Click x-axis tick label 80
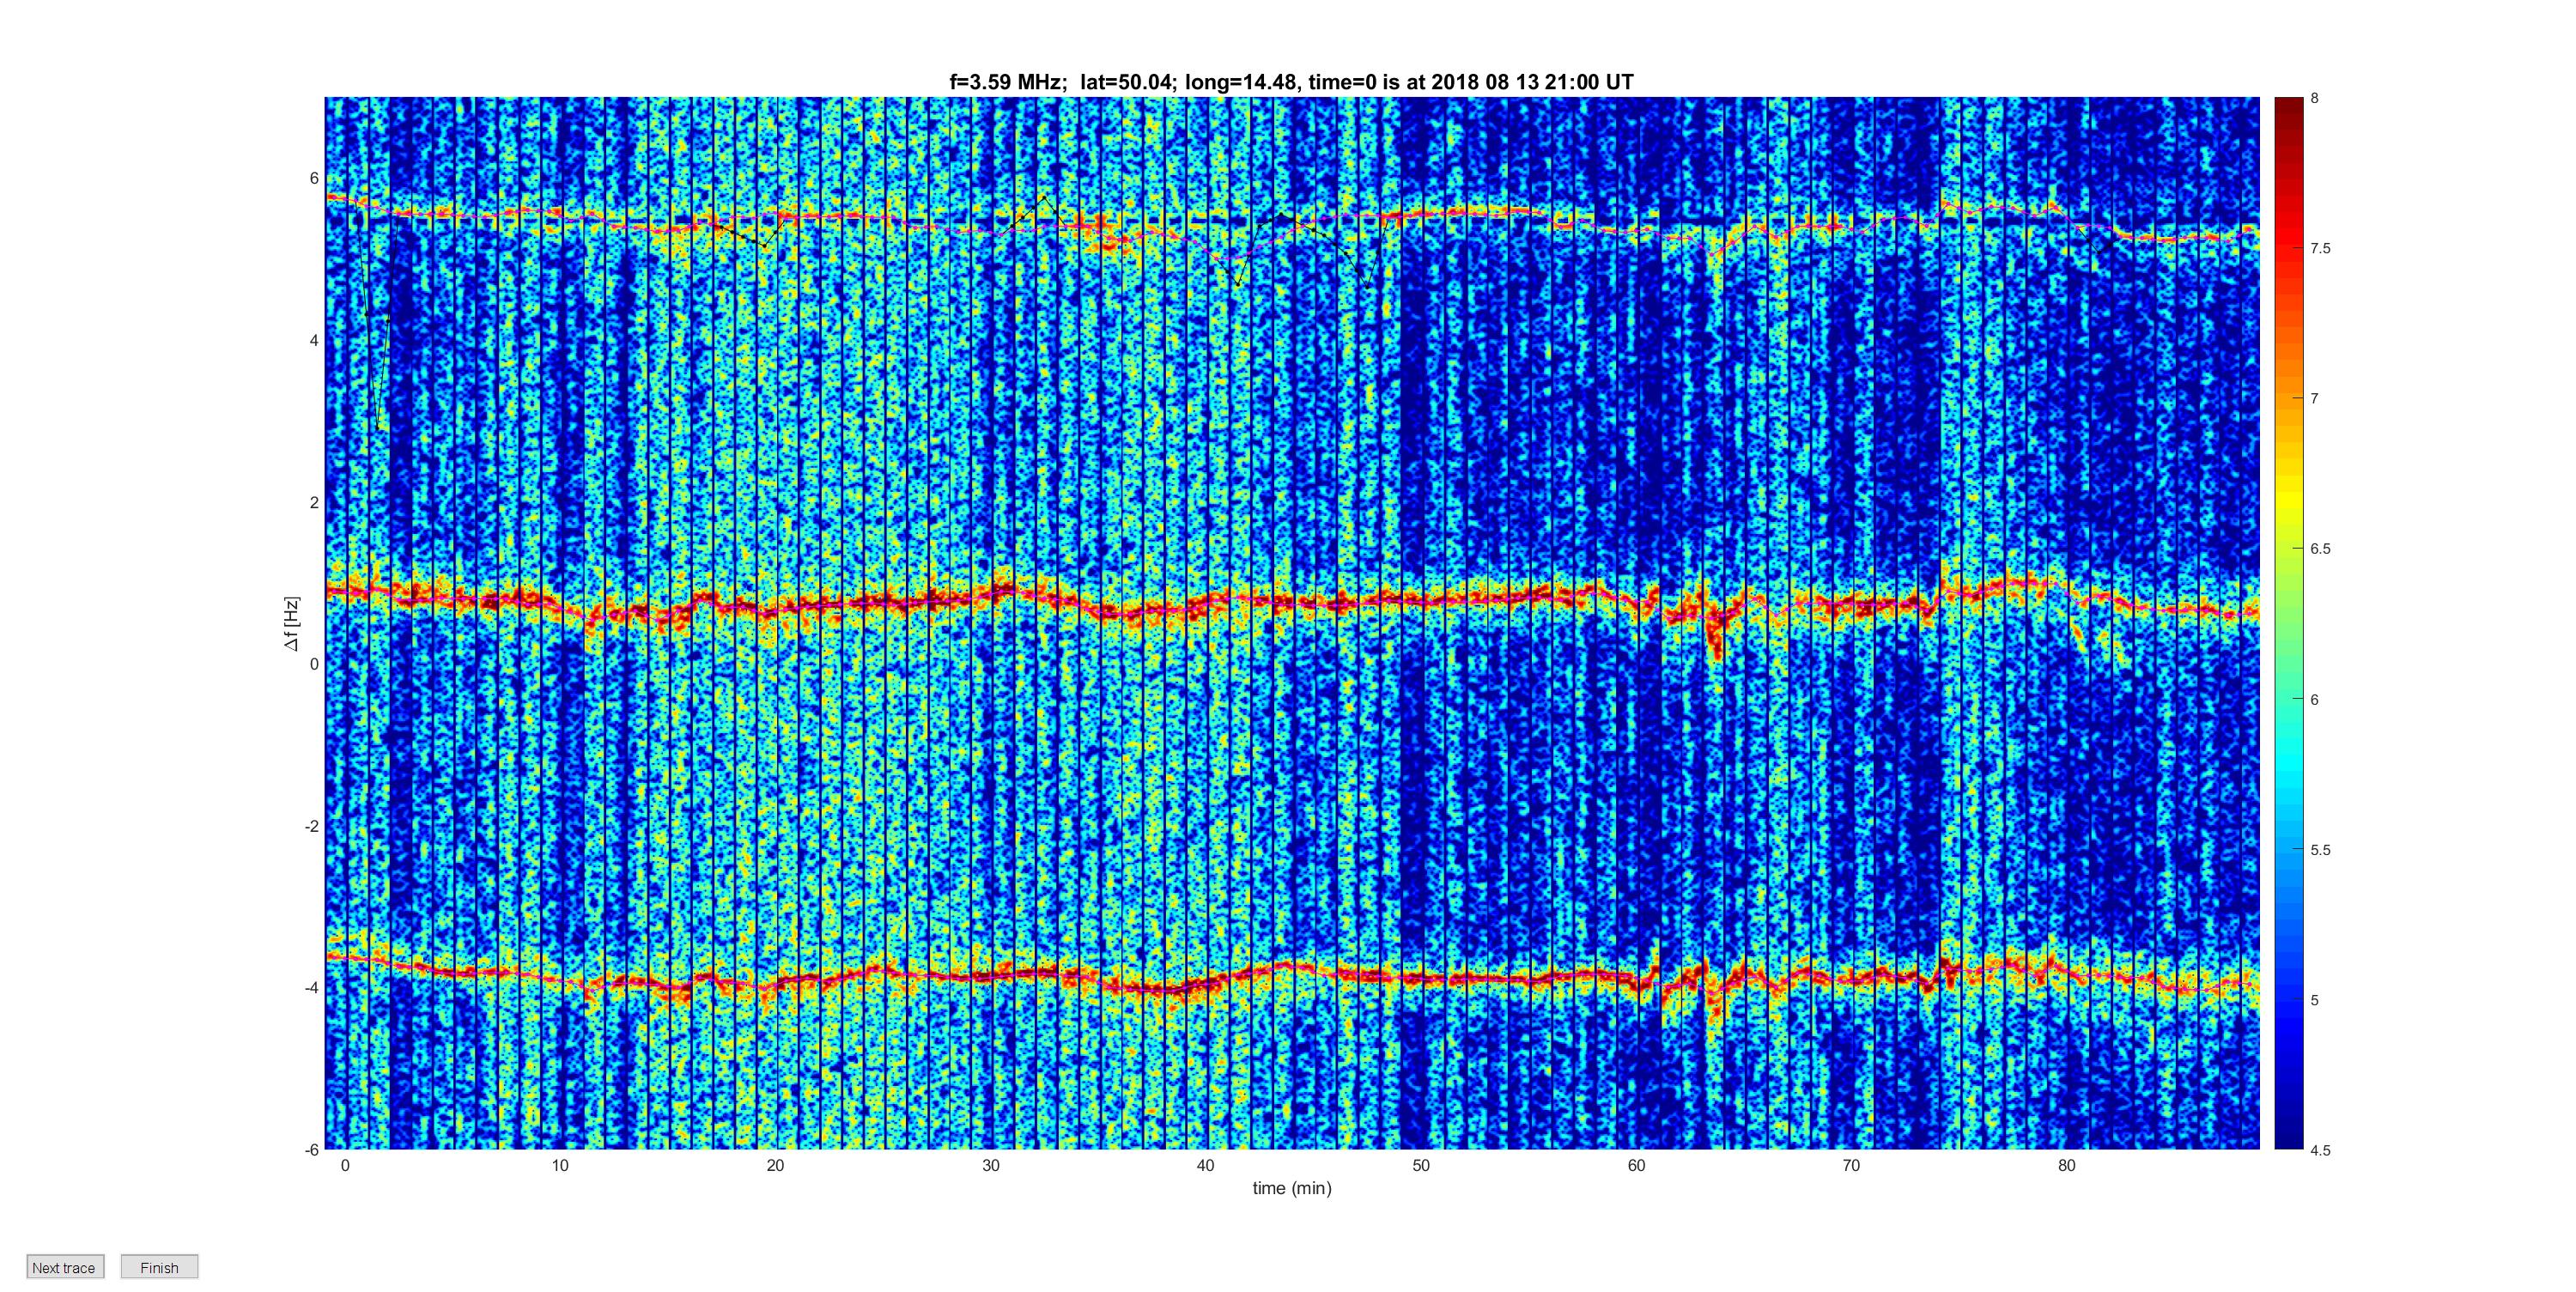The image size is (2576, 1292). coord(2067,1165)
